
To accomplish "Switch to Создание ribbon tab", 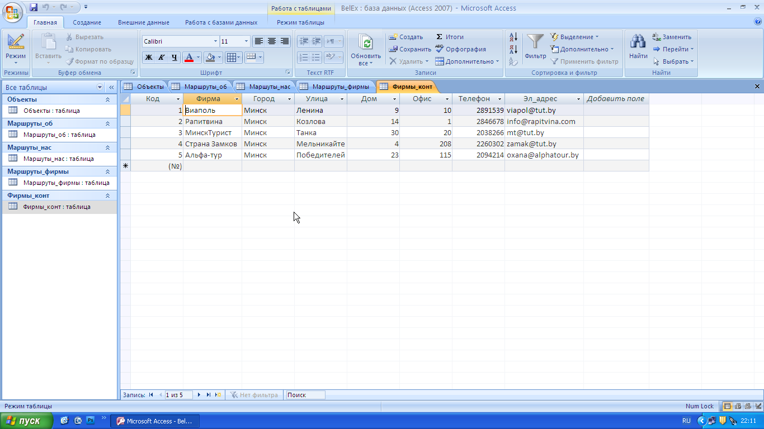I will coord(87,22).
